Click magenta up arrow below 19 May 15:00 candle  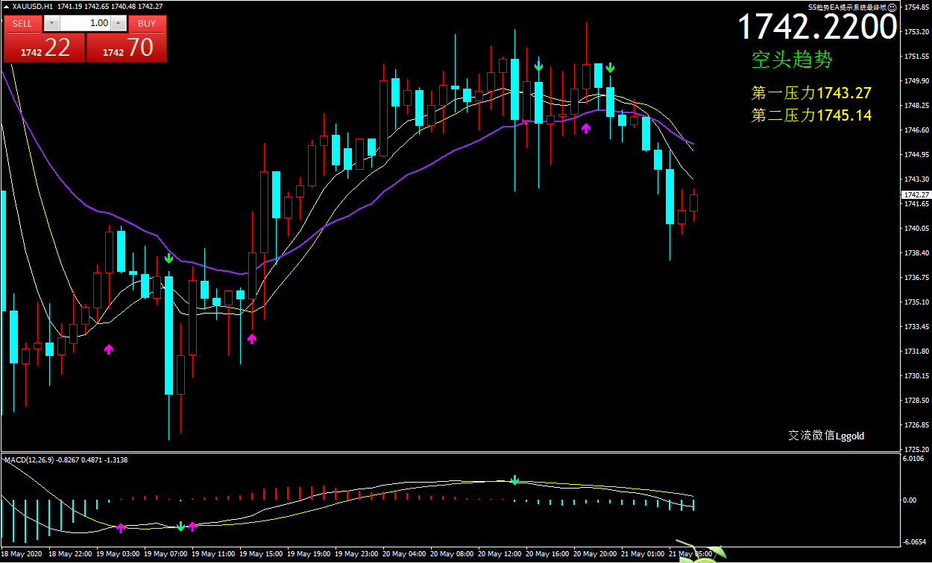252,339
